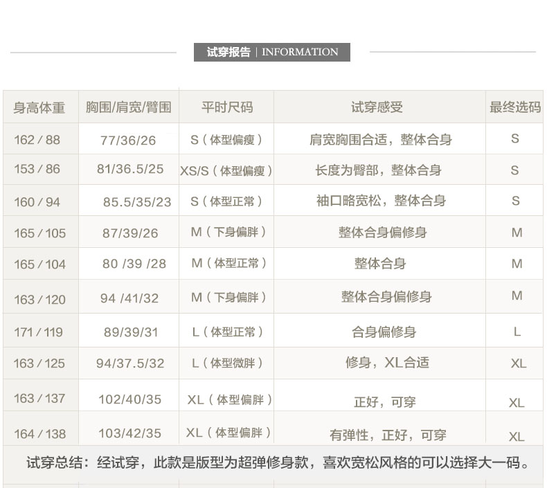547x488 pixels.
Task: Select the 修身，XL合适 feedback cell
Action: click(387, 363)
